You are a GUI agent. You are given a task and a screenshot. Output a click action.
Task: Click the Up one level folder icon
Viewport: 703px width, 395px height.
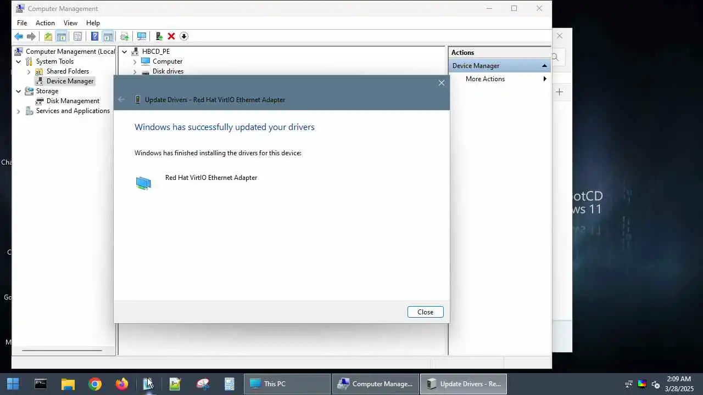click(x=48, y=36)
